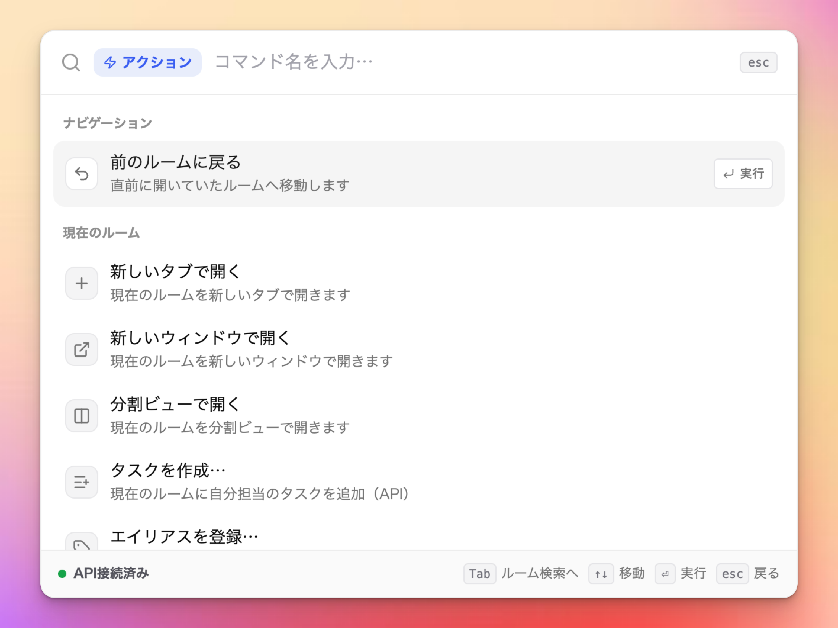Click the green connection status dot
This screenshot has height=628, width=838.
pos(62,574)
